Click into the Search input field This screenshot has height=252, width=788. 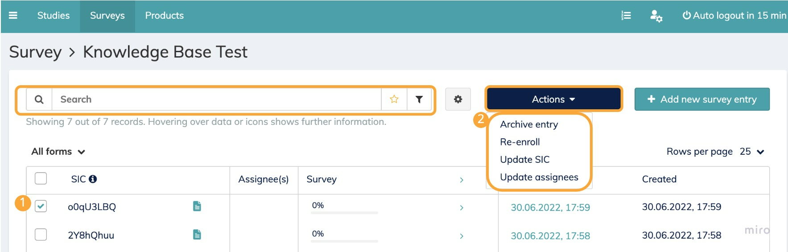216,99
